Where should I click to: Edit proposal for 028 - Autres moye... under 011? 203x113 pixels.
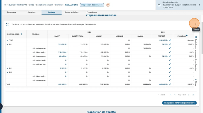click(170, 48)
